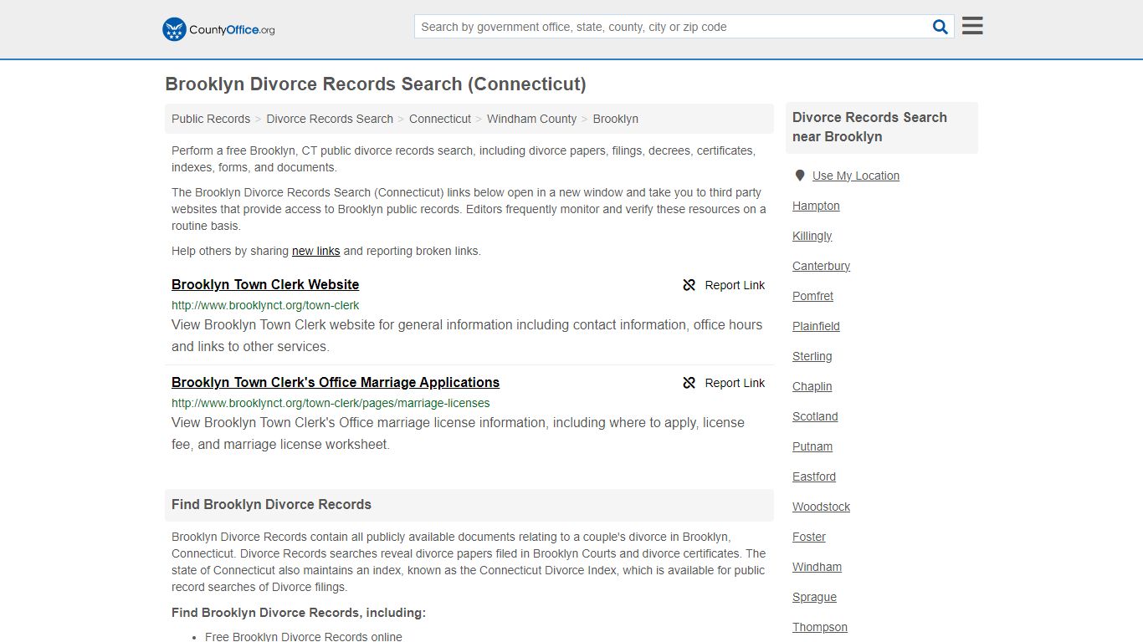Visit brooklynct.org/town-clerk URL
Screen dimensions: 1143x642
[265, 305]
